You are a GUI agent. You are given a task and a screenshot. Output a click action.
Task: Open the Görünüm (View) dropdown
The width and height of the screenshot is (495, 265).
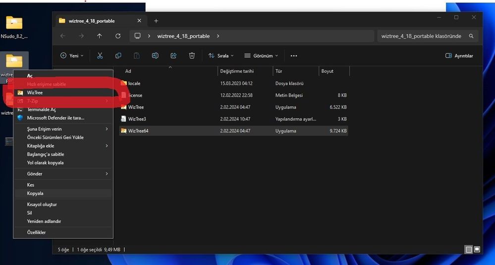point(261,55)
